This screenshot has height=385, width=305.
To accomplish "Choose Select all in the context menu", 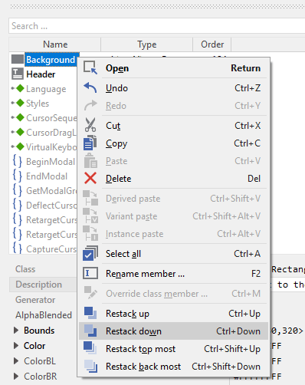I will 173,254.
